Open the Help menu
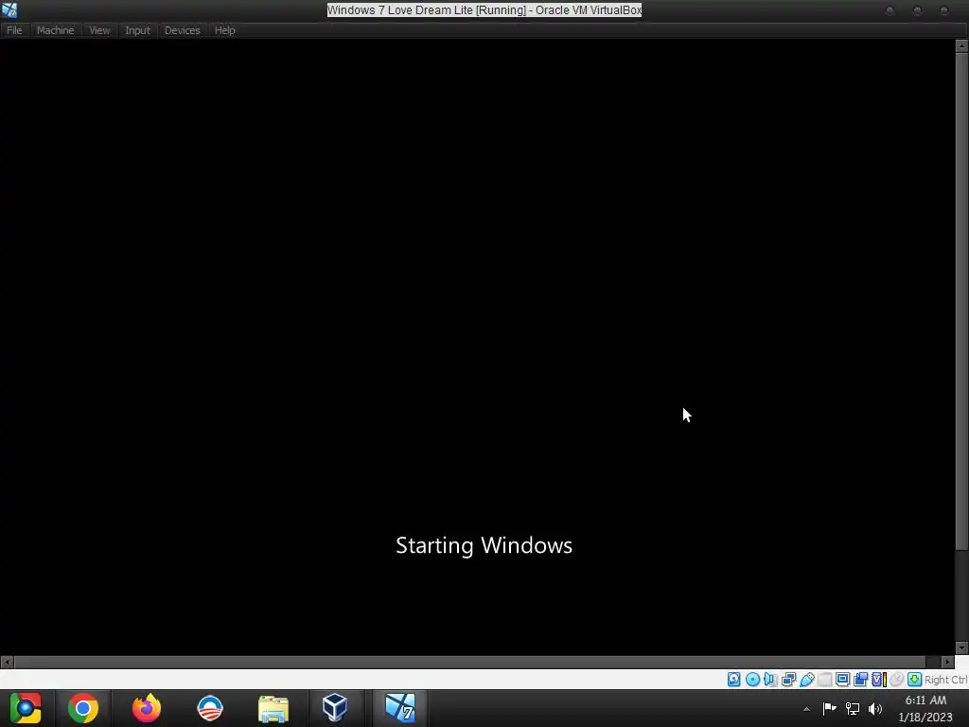Screen dimensions: 969x727 coord(225,30)
